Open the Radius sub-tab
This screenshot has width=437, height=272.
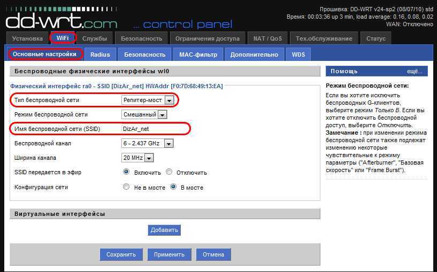click(100, 55)
